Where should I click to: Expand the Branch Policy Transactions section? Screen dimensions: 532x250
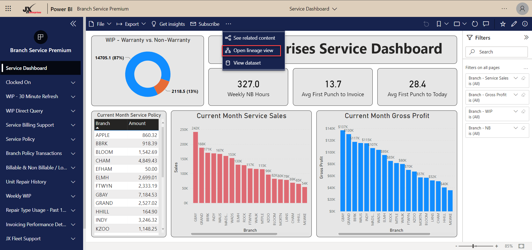[x=73, y=154]
